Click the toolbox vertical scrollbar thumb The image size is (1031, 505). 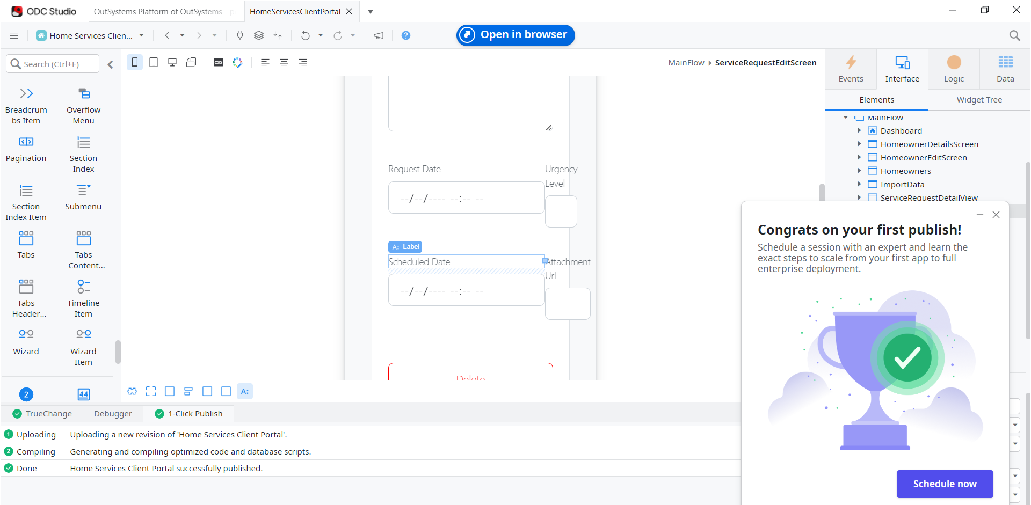(x=118, y=352)
